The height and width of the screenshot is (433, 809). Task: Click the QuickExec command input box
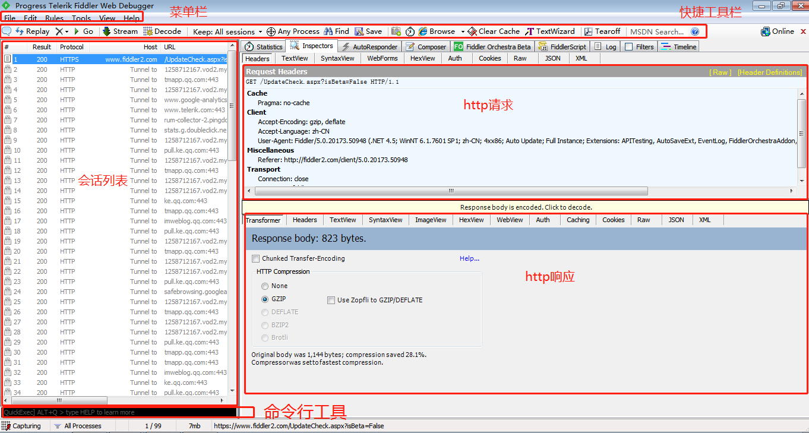[x=119, y=412]
